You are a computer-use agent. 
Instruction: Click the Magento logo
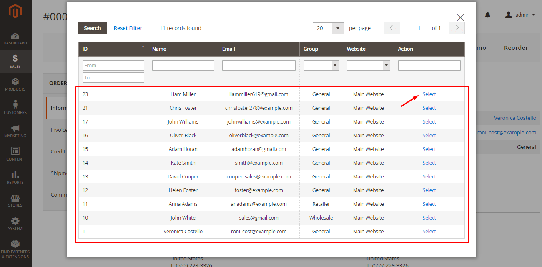tap(15, 12)
